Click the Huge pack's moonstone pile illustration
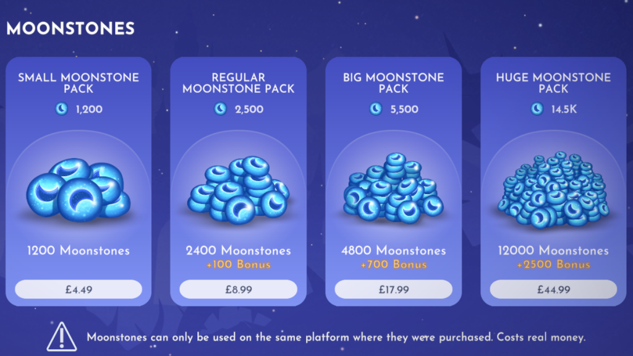Image resolution: width=633 pixels, height=356 pixels. 552,192
